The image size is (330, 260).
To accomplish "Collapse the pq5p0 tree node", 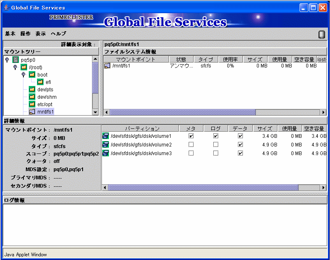I will point(7,60).
